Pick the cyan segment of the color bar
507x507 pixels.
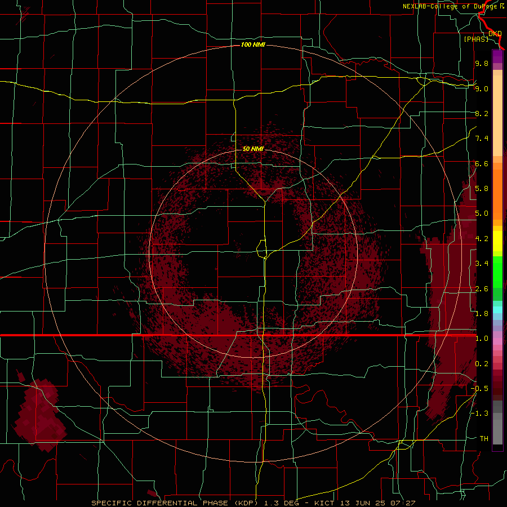coord(497,310)
